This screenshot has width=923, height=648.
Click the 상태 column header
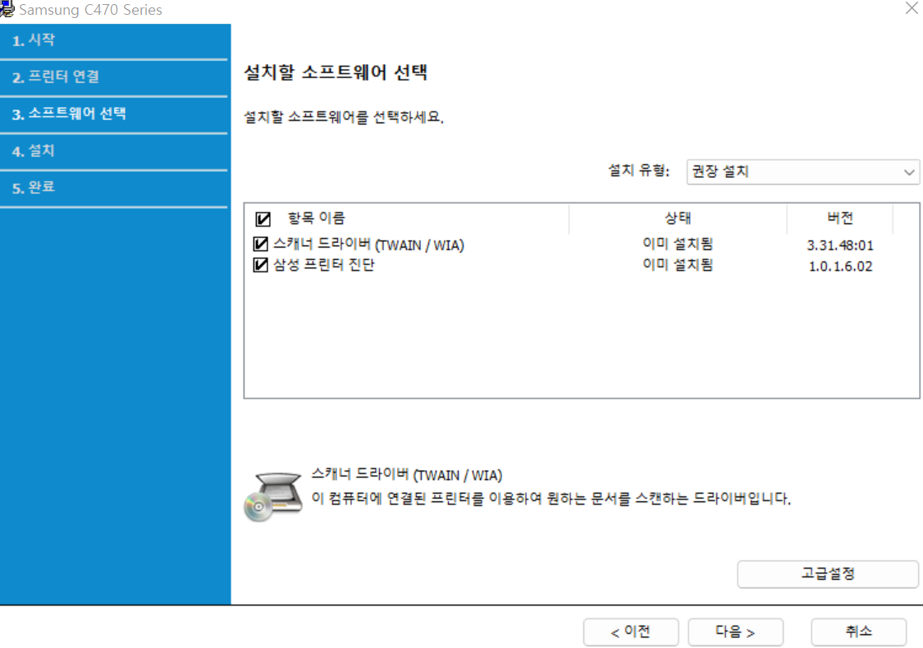tap(678, 218)
